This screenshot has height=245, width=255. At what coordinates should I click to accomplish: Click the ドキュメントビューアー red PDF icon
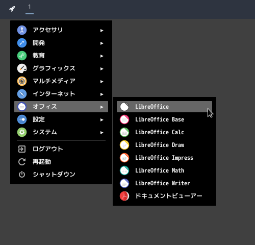pos(124,196)
